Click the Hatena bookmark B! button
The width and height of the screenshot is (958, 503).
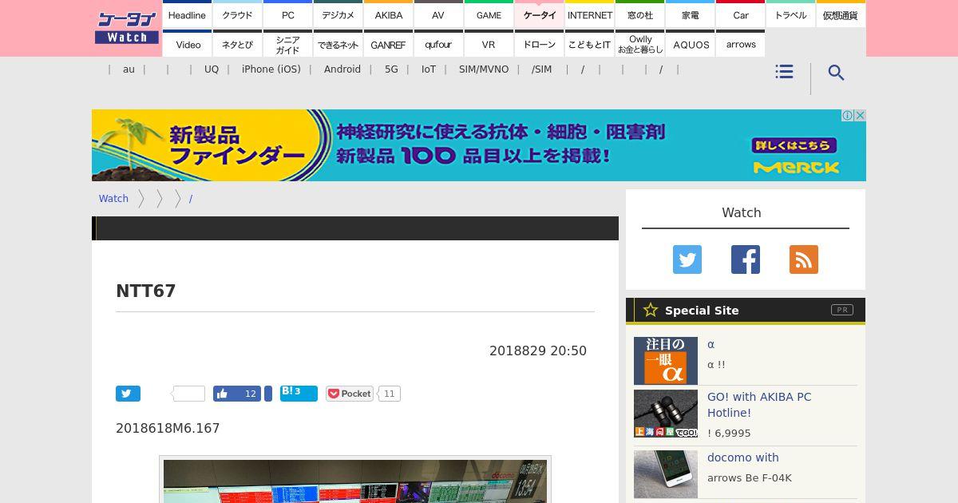[299, 393]
